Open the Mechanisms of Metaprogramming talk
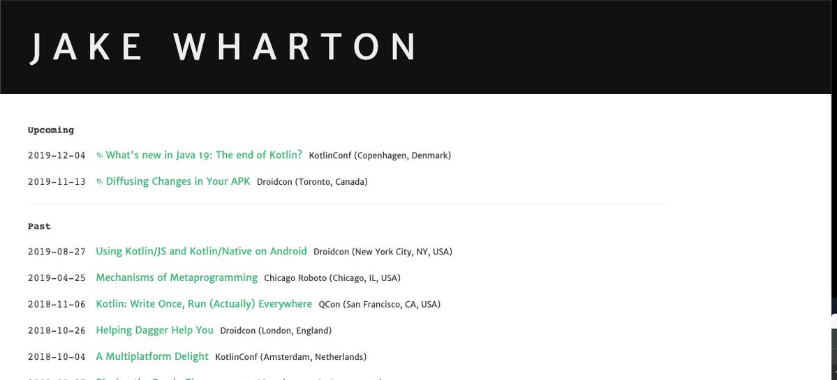Viewport: 837px width, 380px height. [x=177, y=278]
